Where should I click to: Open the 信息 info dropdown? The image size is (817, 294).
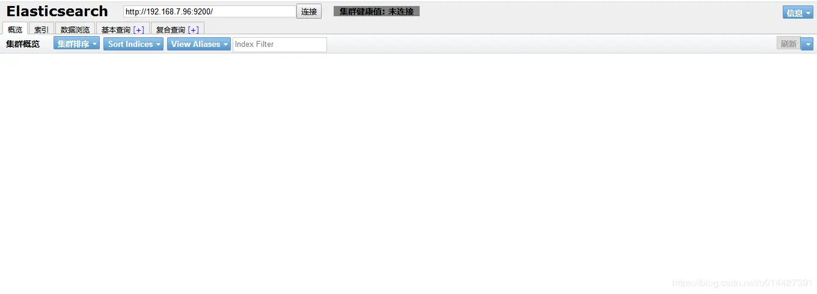tap(798, 13)
